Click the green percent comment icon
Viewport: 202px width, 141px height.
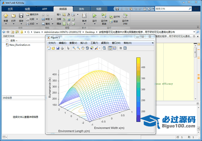[64, 19]
